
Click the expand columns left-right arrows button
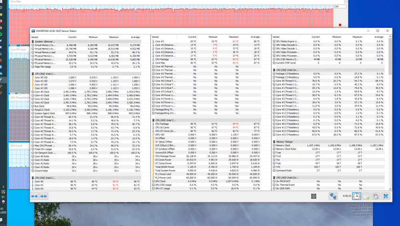pyautogui.click(x=34, y=196)
